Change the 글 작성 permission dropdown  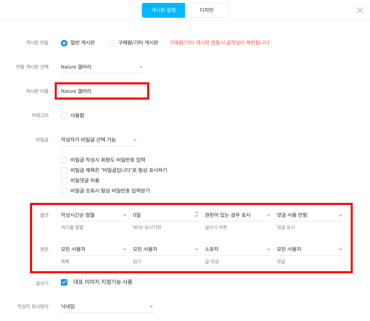tap(237, 249)
